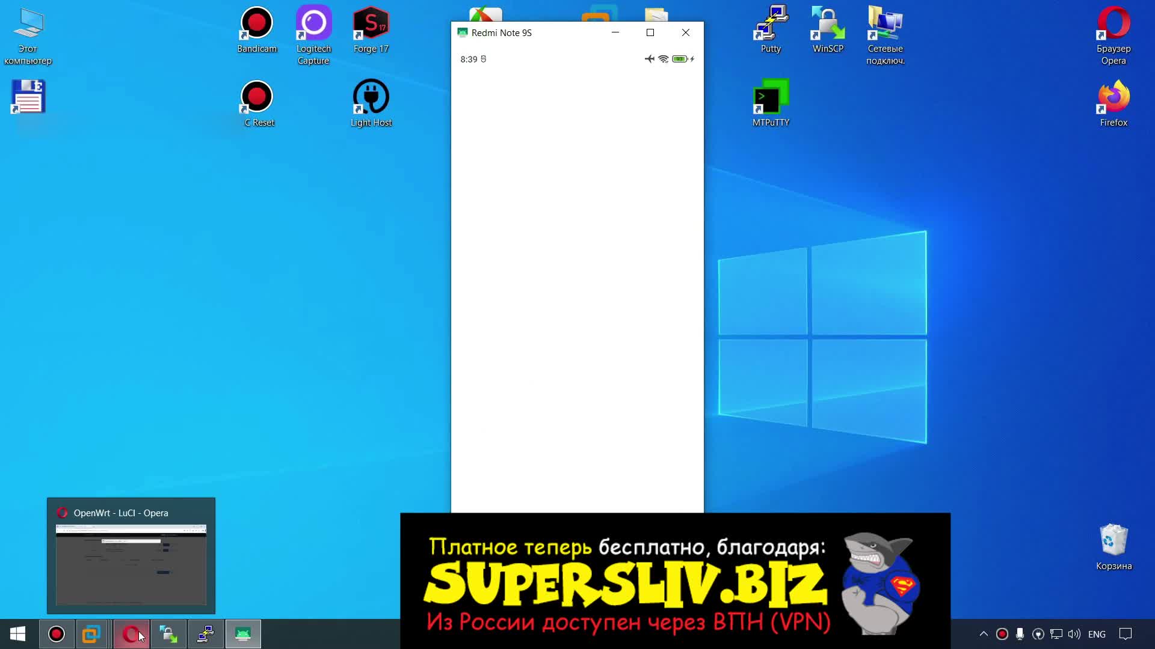The width and height of the screenshot is (1155, 649).
Task: Open the notification center icon
Action: [x=1126, y=634]
